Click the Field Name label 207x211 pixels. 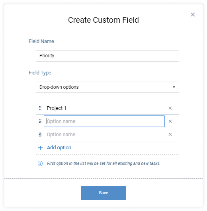point(41,41)
